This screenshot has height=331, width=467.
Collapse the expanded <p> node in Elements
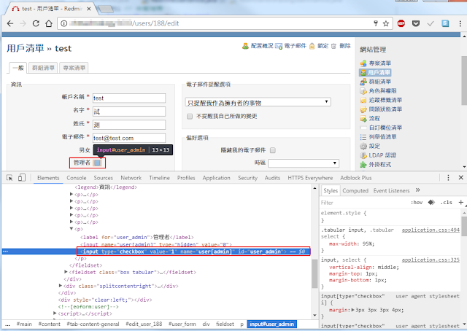tap(72, 229)
